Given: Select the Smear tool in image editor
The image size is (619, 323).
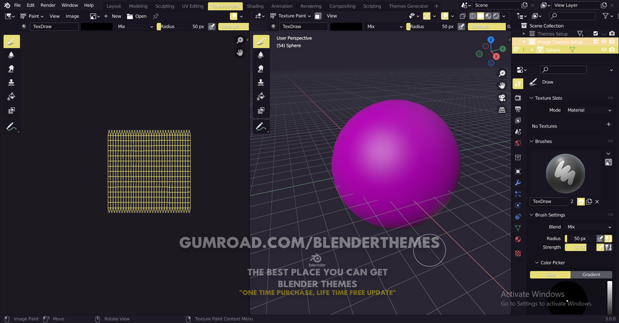Looking at the screenshot, I should [x=12, y=68].
